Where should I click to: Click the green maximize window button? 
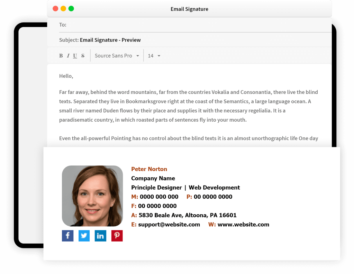pyautogui.click(x=71, y=9)
